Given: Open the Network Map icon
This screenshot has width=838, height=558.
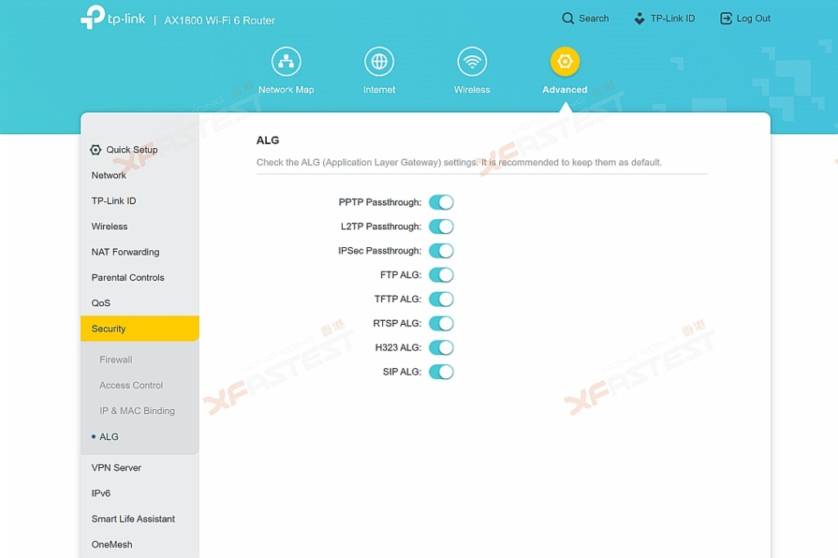Looking at the screenshot, I should click(x=286, y=61).
